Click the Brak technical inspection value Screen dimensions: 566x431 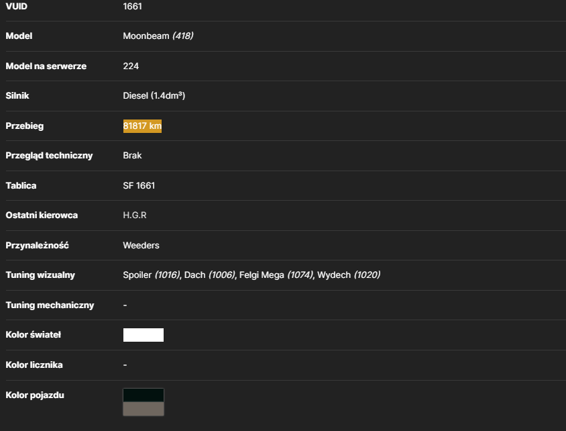[x=132, y=156]
